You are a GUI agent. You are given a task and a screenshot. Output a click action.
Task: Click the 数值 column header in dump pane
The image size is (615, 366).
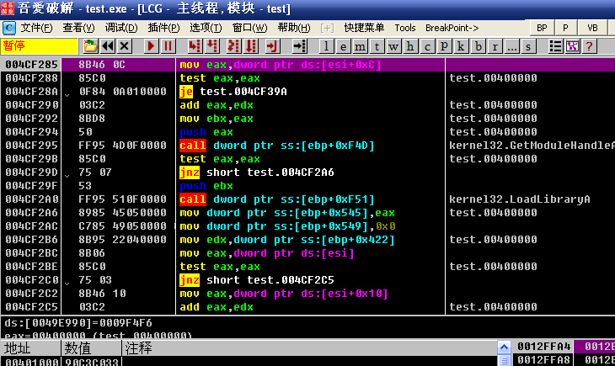click(x=91, y=348)
